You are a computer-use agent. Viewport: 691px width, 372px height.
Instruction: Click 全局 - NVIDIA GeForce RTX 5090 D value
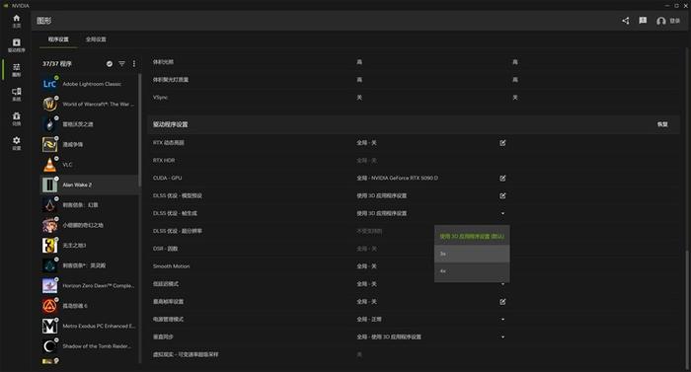coord(397,178)
